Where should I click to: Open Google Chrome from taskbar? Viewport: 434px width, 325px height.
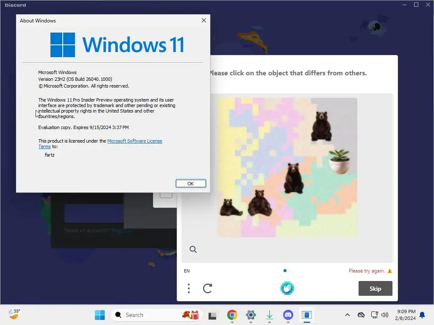[x=232, y=315]
